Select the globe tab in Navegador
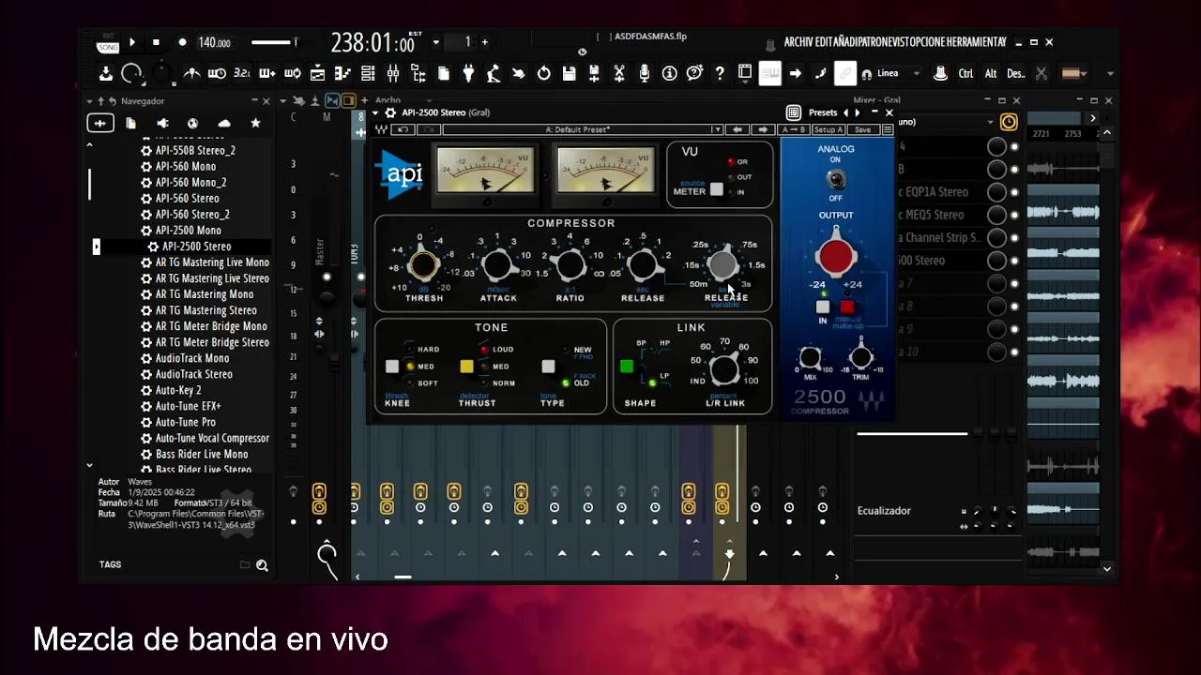This screenshot has height=675, width=1201. point(192,123)
